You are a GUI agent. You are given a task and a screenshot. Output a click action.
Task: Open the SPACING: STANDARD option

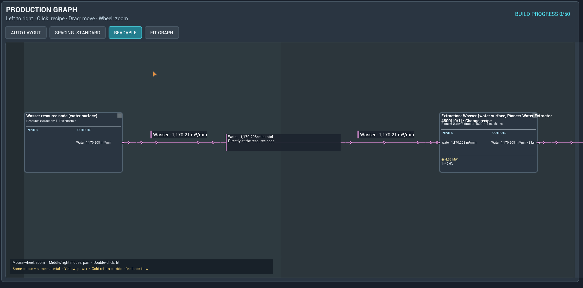[x=78, y=33]
